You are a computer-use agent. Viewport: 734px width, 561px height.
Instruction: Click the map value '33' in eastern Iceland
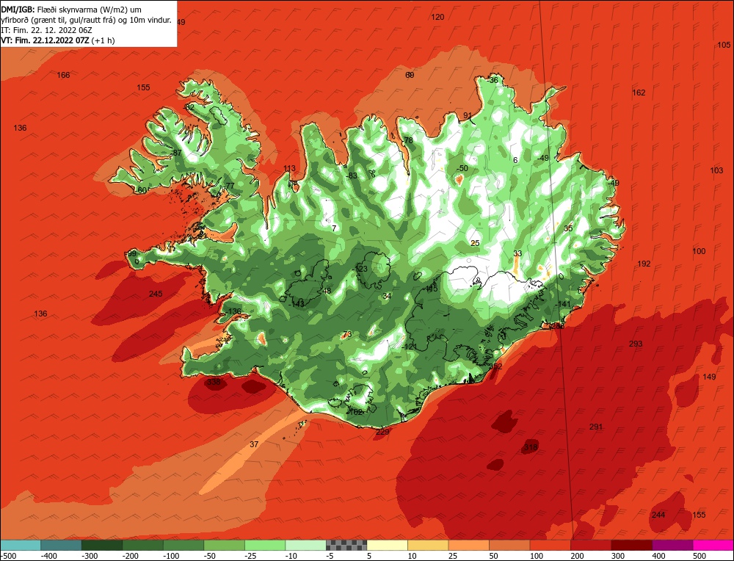517,254
